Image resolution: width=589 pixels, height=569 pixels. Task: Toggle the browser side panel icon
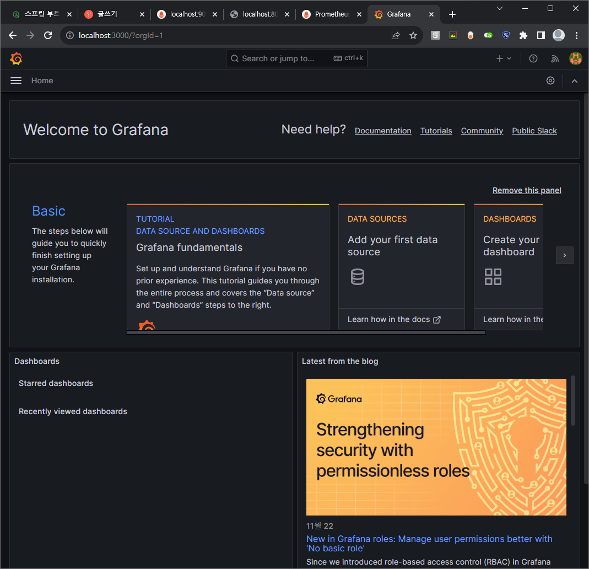[541, 35]
